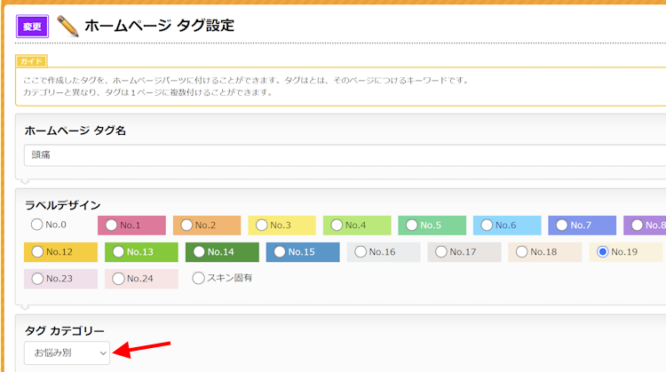Click guide text starting ここで作成したタグを

point(246,80)
